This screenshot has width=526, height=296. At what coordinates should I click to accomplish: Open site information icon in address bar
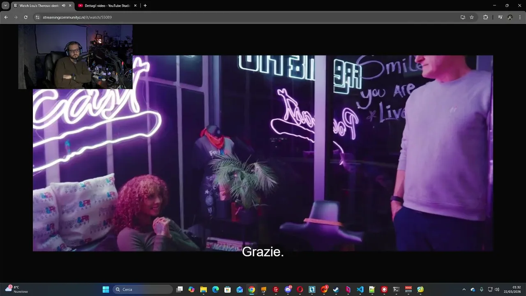pyautogui.click(x=37, y=17)
